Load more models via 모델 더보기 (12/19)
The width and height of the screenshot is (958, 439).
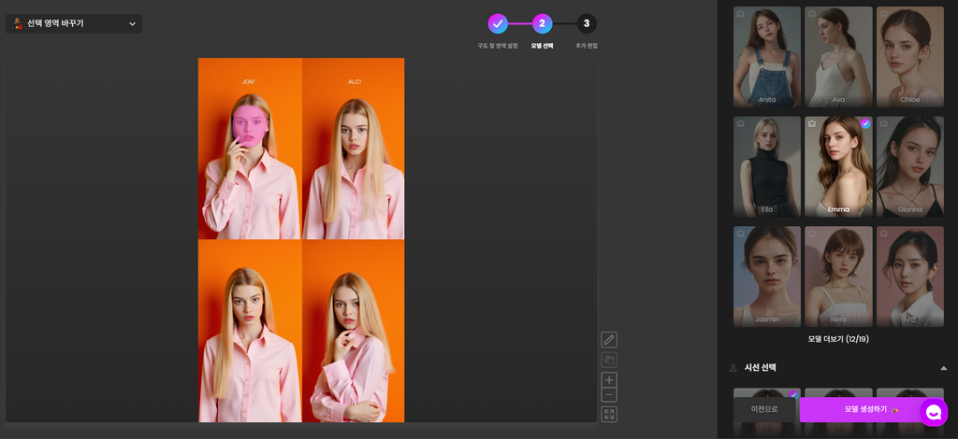[838, 339]
